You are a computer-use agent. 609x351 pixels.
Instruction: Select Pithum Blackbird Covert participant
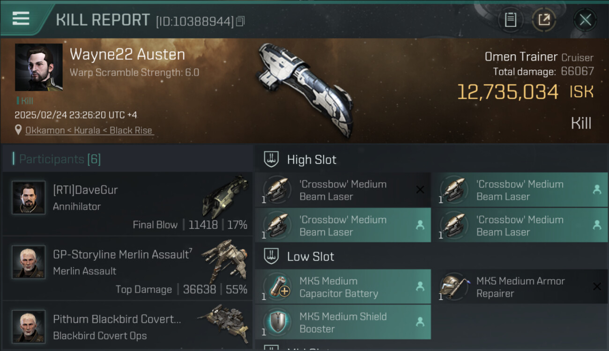(x=127, y=326)
